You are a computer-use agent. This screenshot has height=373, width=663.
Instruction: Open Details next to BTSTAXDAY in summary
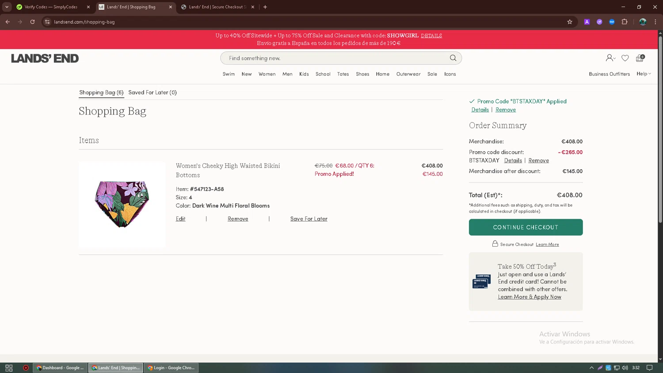click(x=513, y=160)
